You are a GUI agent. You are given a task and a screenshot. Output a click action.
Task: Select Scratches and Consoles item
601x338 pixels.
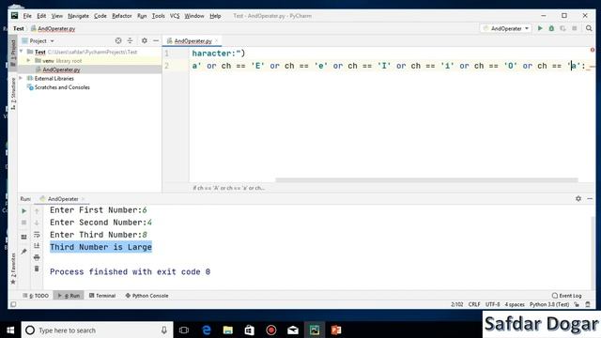pos(62,87)
